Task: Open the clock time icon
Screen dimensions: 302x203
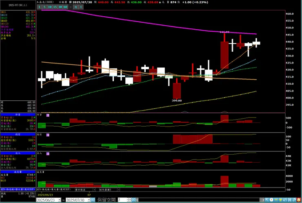Action: pos(271,200)
